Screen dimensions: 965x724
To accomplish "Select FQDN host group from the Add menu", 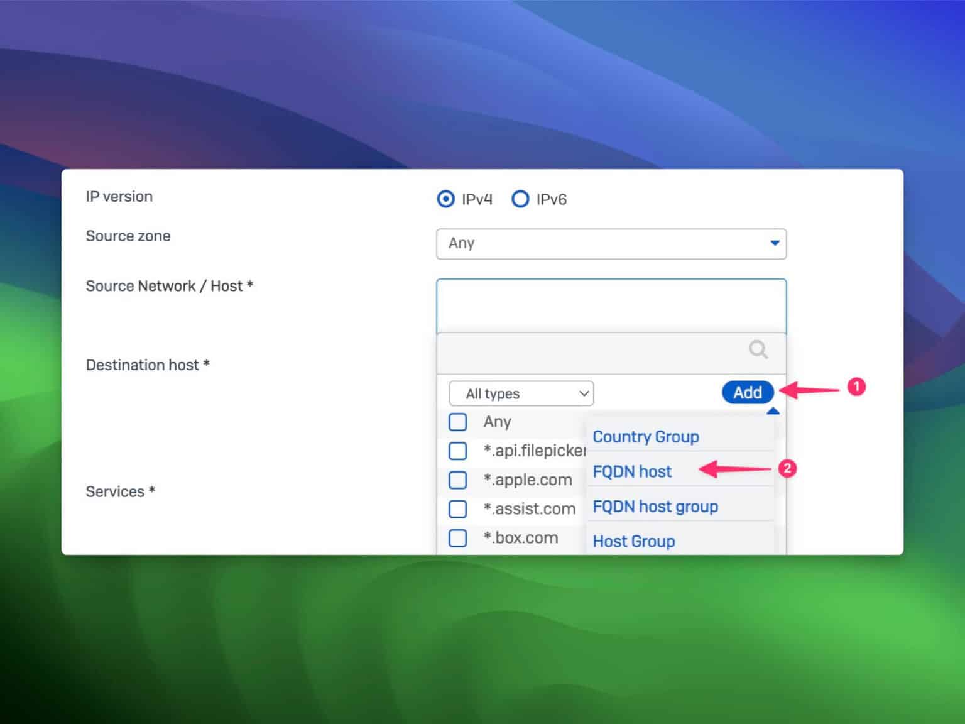I will point(655,507).
